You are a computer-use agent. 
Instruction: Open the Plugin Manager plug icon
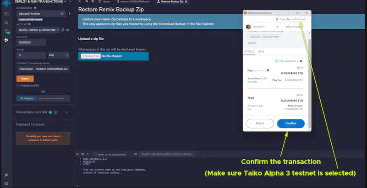point(6,175)
